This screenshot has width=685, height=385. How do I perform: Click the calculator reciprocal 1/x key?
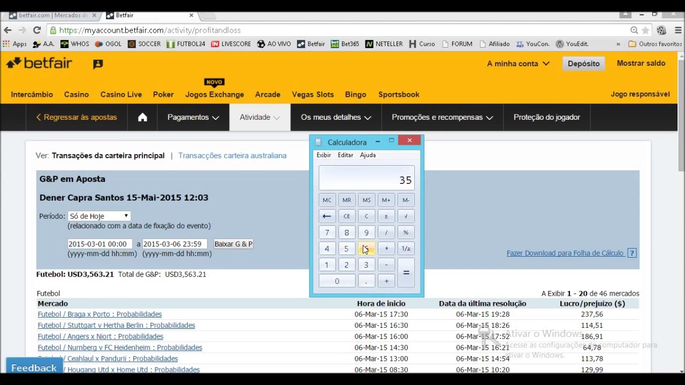[406, 249]
